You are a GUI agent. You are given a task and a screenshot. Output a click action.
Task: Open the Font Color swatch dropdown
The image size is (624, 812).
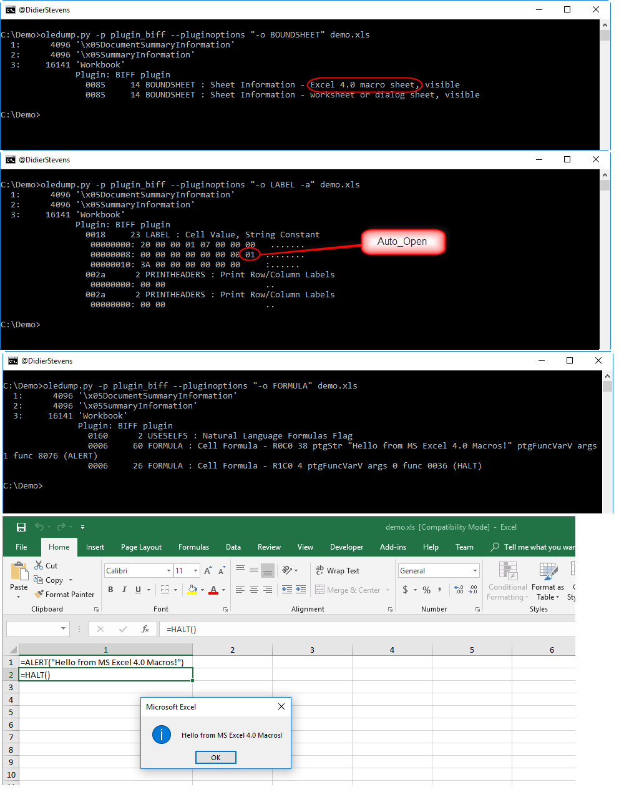coord(222,589)
